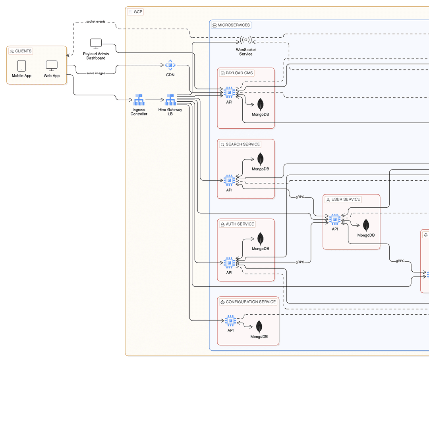Click the API chip in Payload CMS
Screen dimensions: 429x429
coord(229,93)
